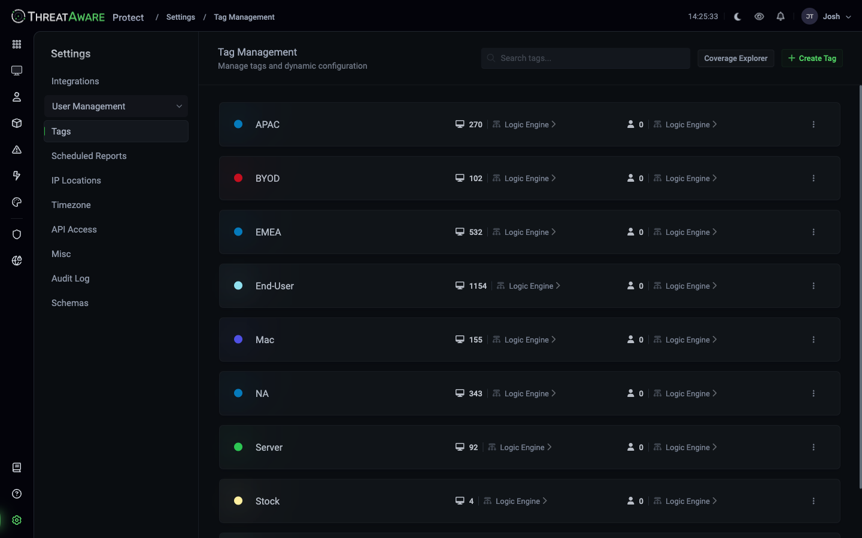The height and width of the screenshot is (538, 862).
Task: Click the blue APAC color dot
Action: (238, 124)
